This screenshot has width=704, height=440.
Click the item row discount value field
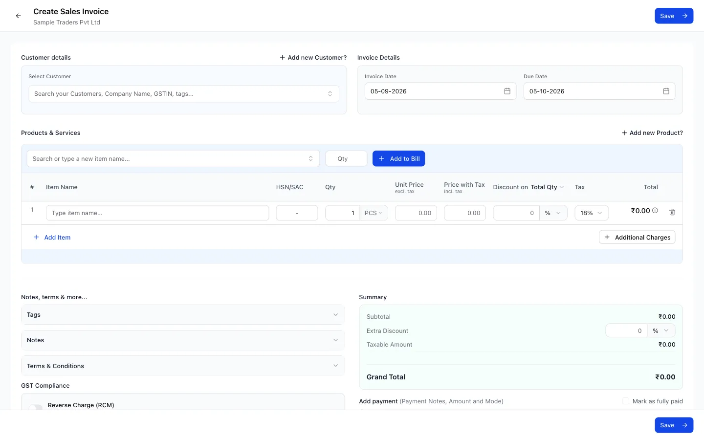[516, 213]
